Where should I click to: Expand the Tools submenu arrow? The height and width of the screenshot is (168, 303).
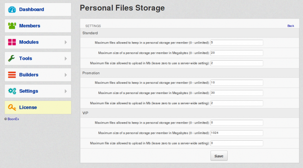pos(66,58)
